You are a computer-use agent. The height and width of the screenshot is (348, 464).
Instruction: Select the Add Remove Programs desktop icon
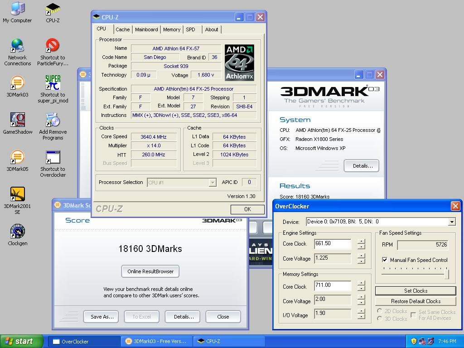point(53,126)
